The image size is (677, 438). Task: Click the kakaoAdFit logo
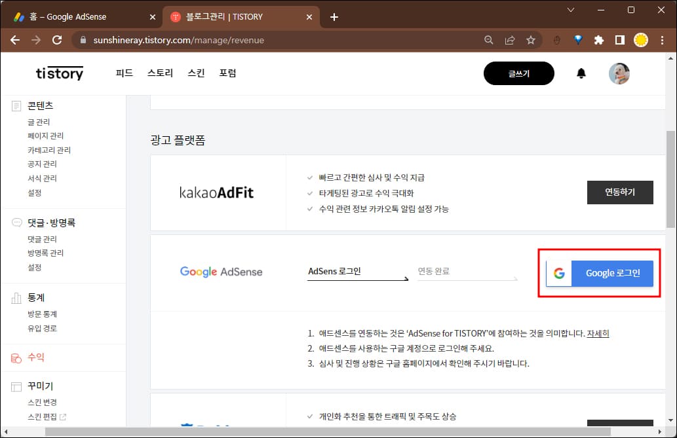[217, 192]
